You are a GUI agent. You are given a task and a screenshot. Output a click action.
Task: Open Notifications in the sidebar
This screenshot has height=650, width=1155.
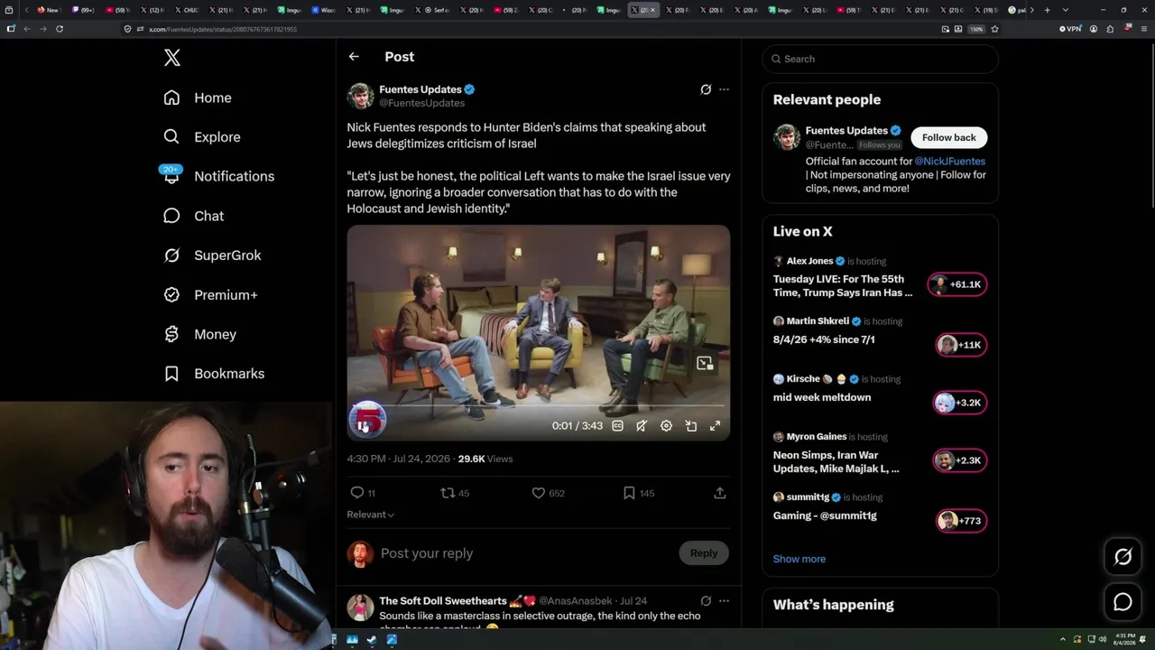pos(218,176)
